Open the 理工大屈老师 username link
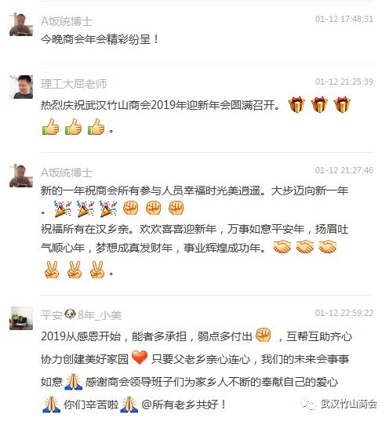Image resolution: width=389 pixels, height=421 pixels. tap(74, 84)
